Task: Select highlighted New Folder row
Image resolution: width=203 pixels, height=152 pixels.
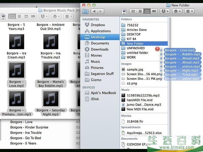Action: click(144, 43)
